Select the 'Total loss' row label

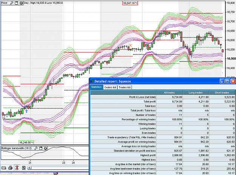click(x=150, y=106)
